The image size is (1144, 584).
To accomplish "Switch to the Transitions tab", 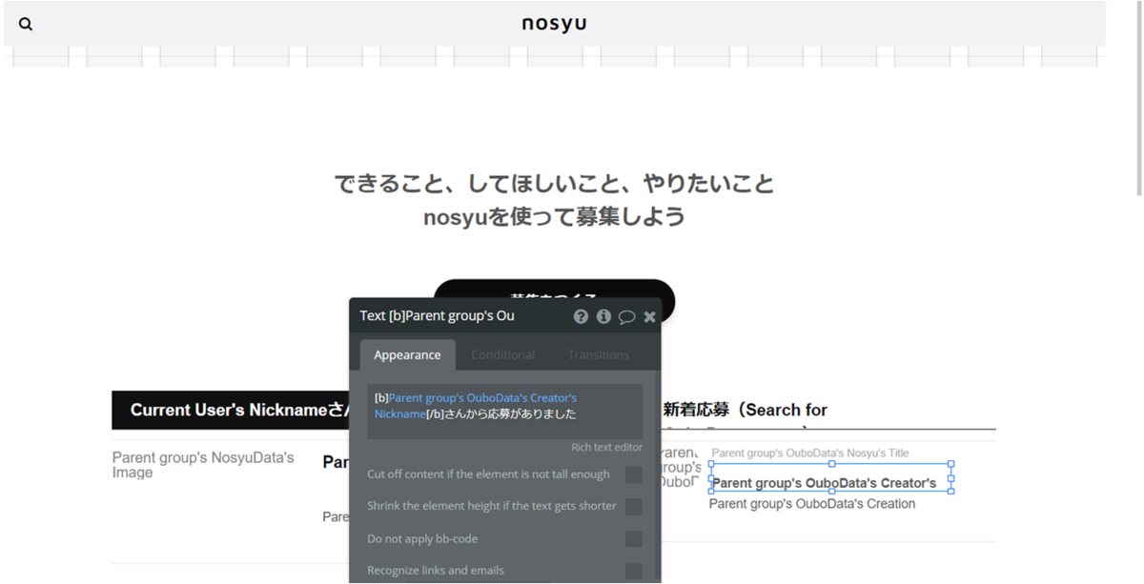I will tap(599, 354).
